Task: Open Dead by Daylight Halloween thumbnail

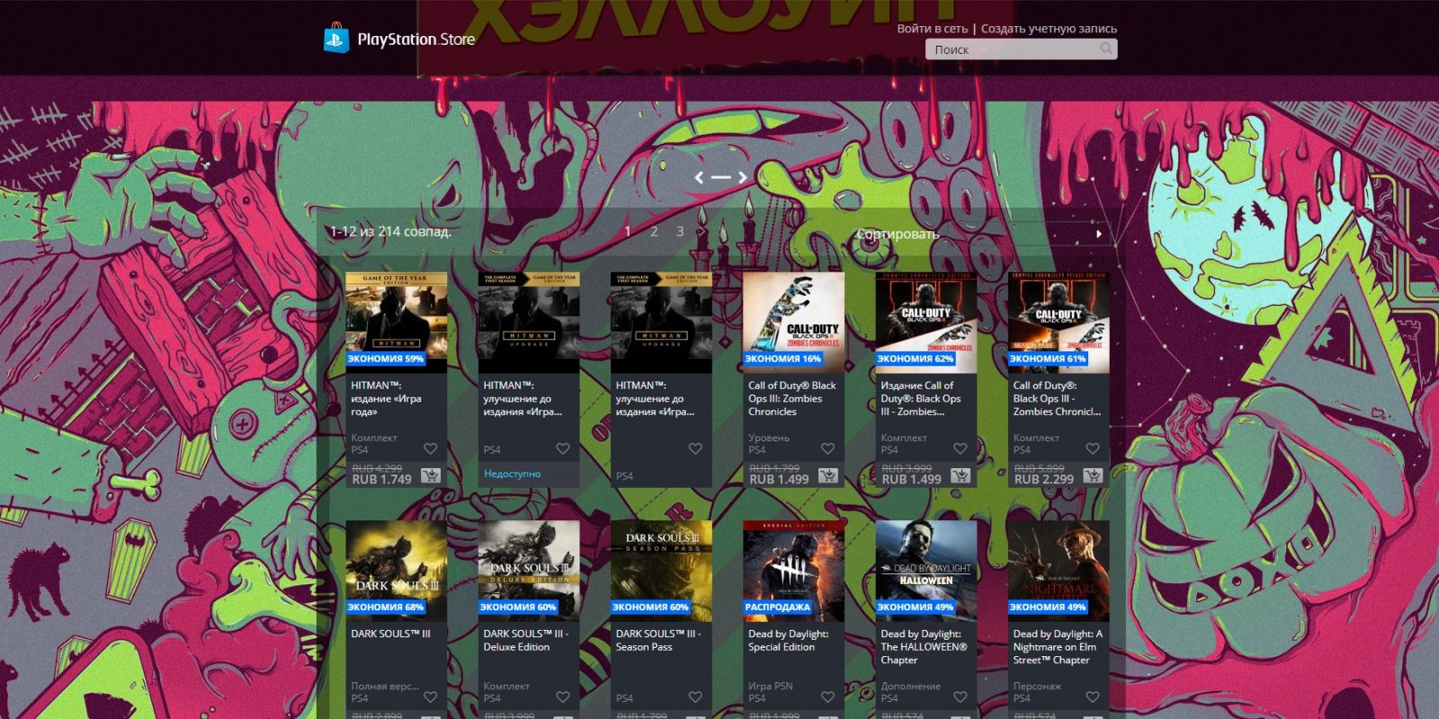Action: pos(926,571)
